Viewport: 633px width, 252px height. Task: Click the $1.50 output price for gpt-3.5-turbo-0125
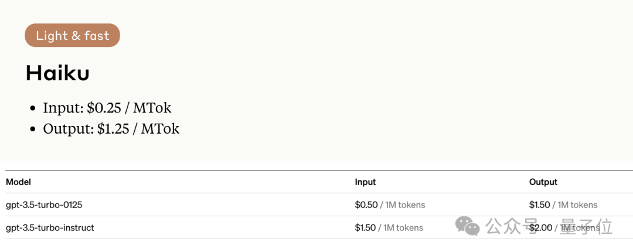pyautogui.click(x=539, y=205)
